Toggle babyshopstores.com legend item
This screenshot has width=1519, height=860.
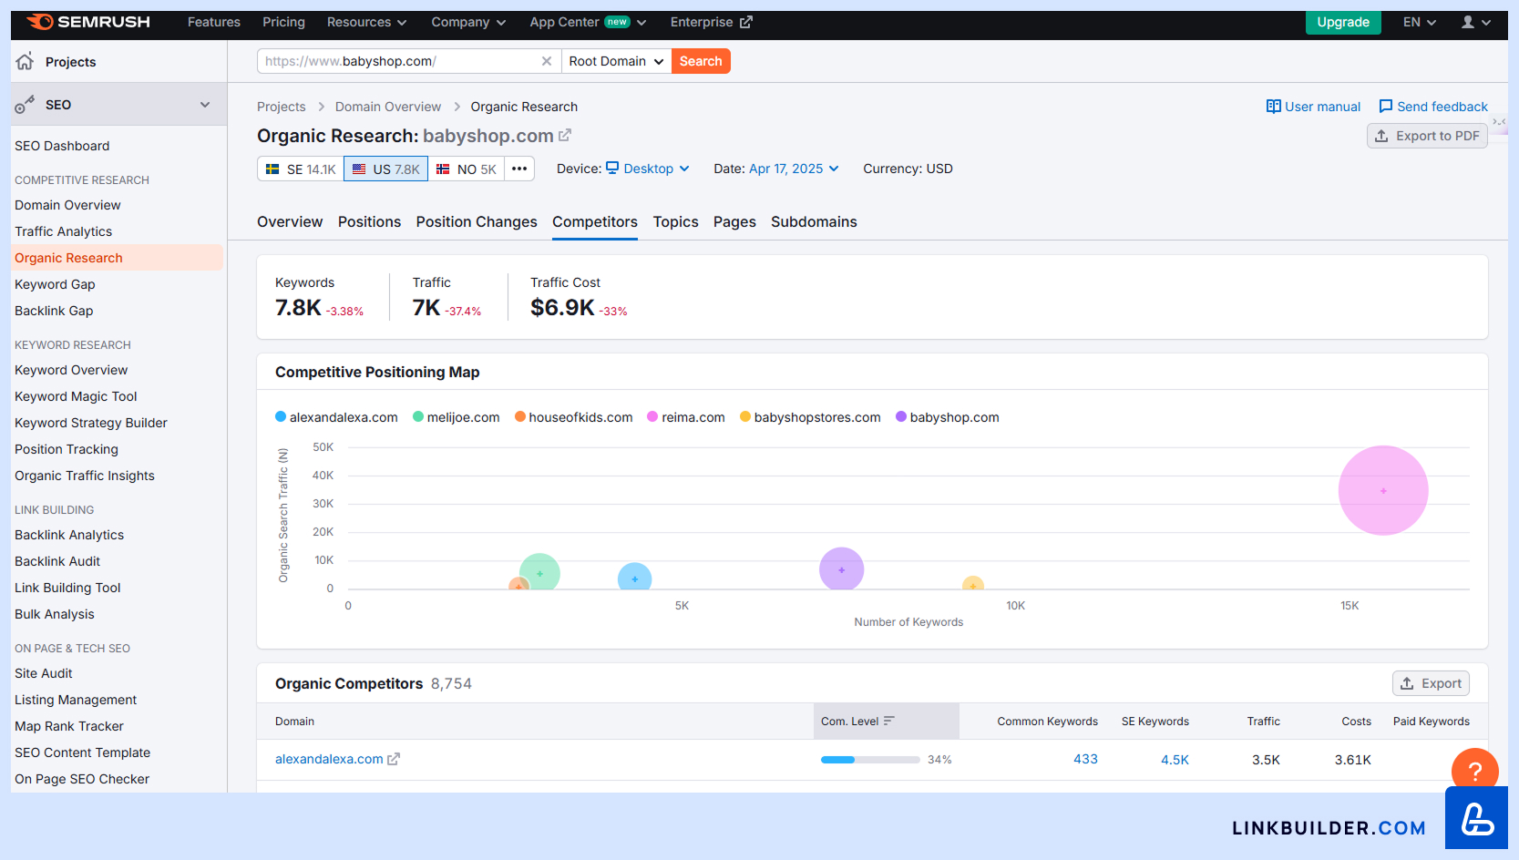pos(810,417)
